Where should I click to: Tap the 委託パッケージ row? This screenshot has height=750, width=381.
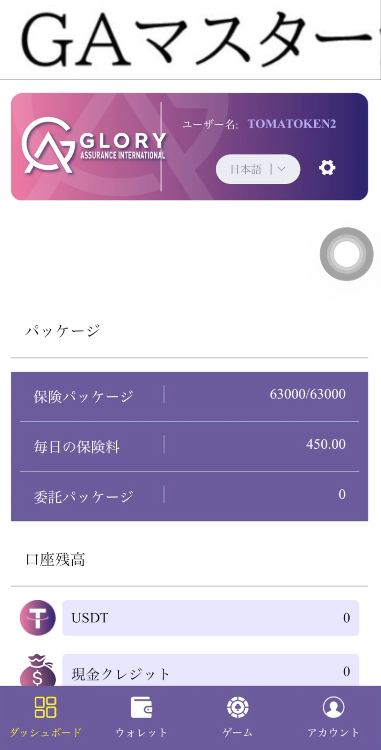190,496
